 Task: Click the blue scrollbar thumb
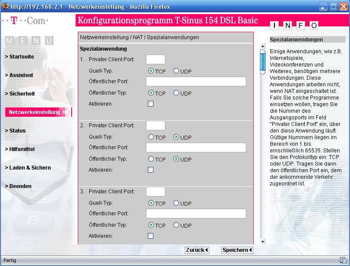[263, 62]
